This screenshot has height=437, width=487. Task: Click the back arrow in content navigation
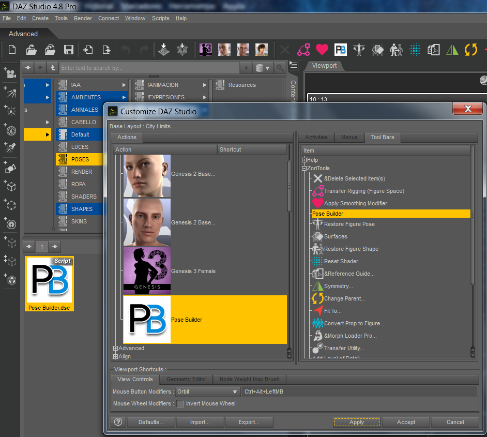pos(28,67)
